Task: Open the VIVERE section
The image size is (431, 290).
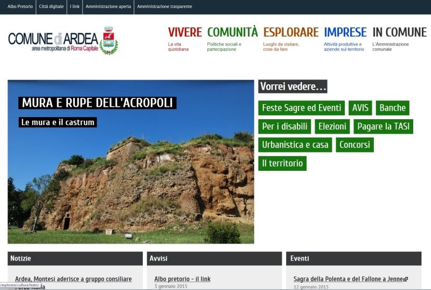Action: (x=185, y=32)
